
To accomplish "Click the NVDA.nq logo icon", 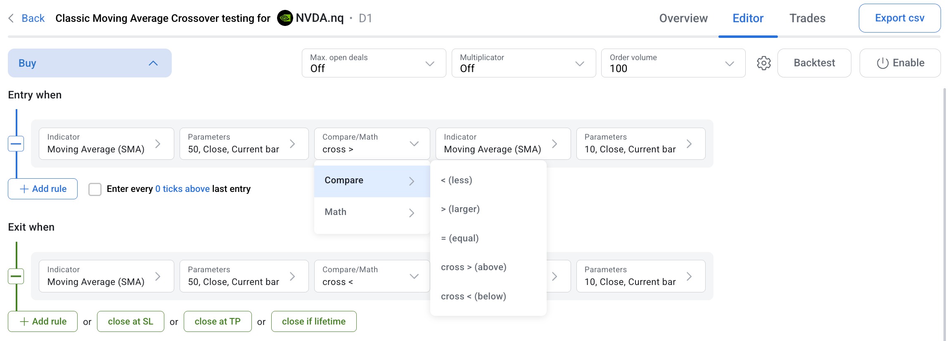I will coord(285,18).
